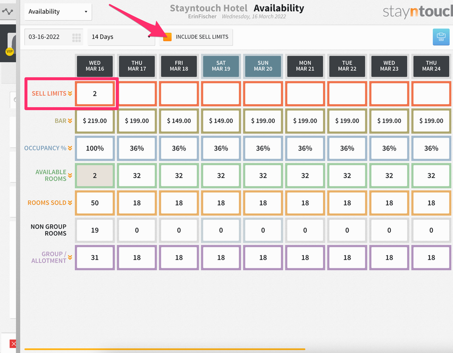Select the THU MAR 24 column header

[431, 66]
